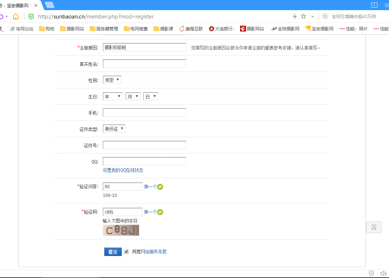Click the QQ number input field
Image resolution: width=389 pixels, height=278 pixels.
click(145, 161)
